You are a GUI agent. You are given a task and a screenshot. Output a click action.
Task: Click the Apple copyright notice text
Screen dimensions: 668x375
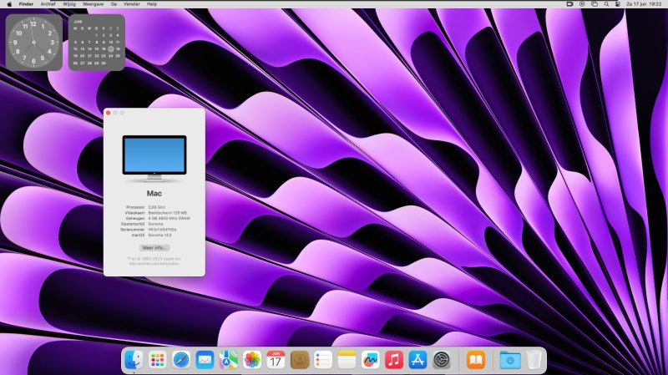click(154, 261)
